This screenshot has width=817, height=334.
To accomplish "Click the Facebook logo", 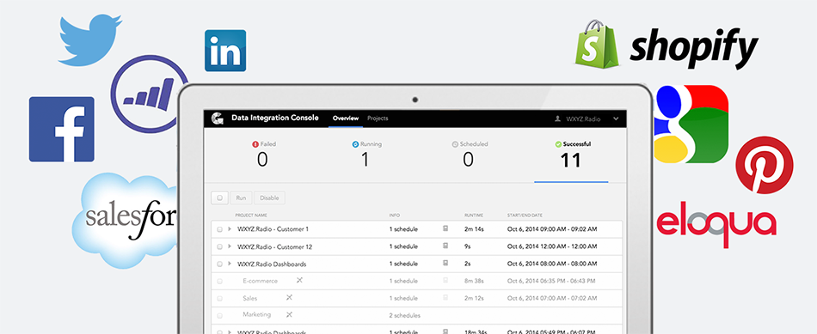I will (x=61, y=129).
